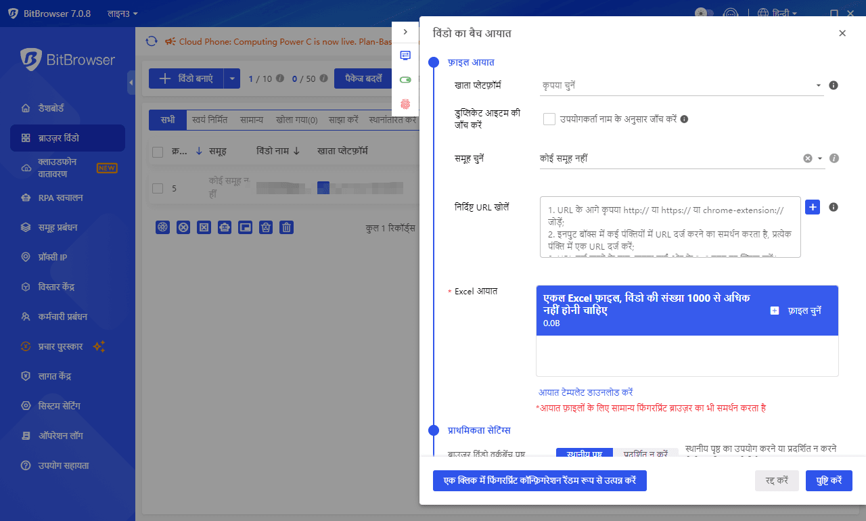Screen dimensions: 866x521
Task: Click info icon next to खाता प्लेटफ़ॉर्म dropdown
Action: [834, 85]
